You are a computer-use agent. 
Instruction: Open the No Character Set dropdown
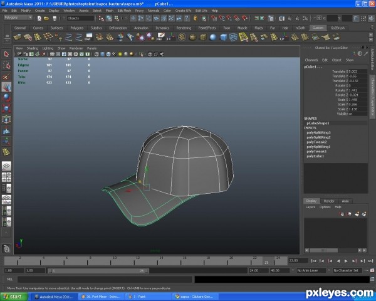pos(347,270)
